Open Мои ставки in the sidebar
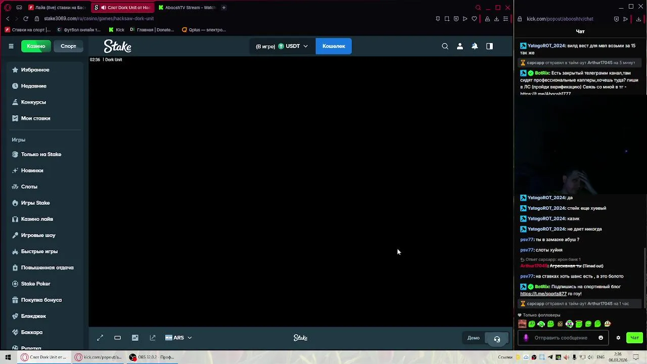 click(x=44, y=118)
